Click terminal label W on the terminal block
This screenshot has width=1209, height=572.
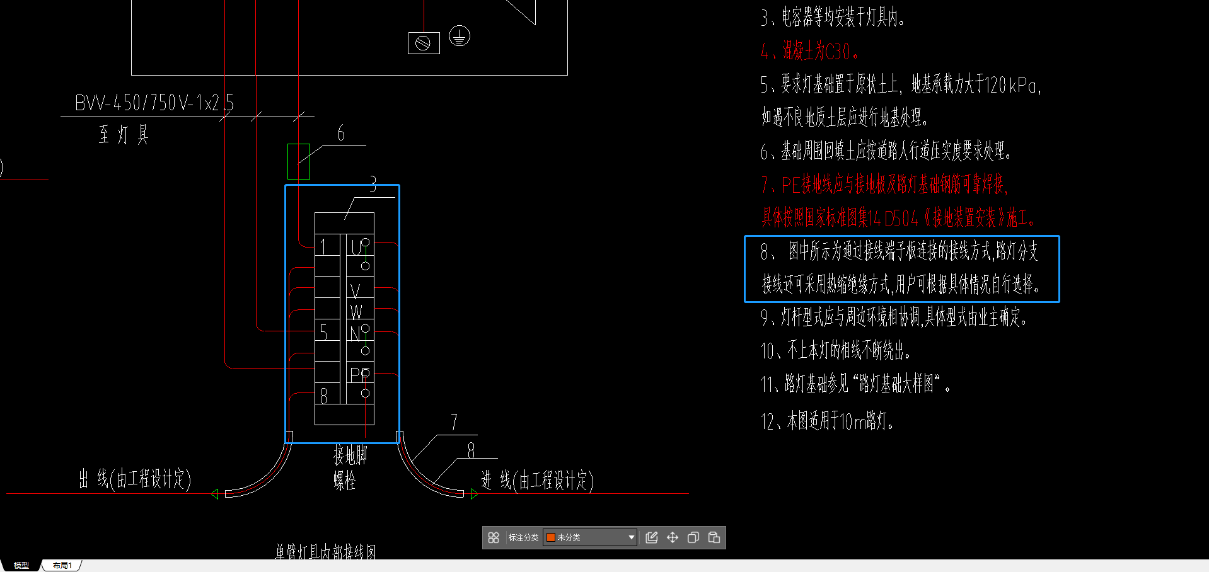(356, 312)
